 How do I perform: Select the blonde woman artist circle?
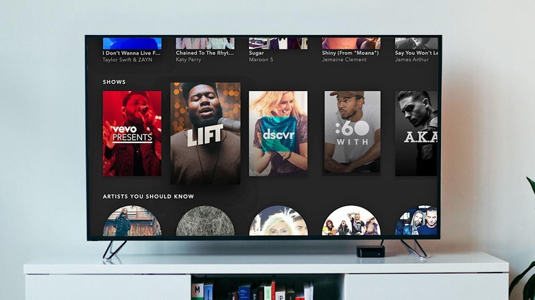[x=278, y=221]
